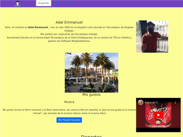The width and height of the screenshot is (183, 137).
Task: Click the Mis padres son originarios line
Action: pyautogui.click(x=69, y=34)
